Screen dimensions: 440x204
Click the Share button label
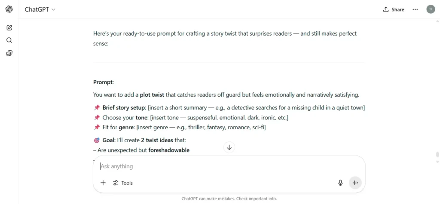(398, 9)
